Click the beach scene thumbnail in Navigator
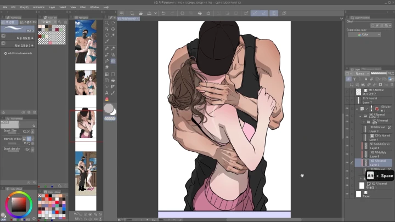This screenshot has width=395, height=222. [86, 42]
